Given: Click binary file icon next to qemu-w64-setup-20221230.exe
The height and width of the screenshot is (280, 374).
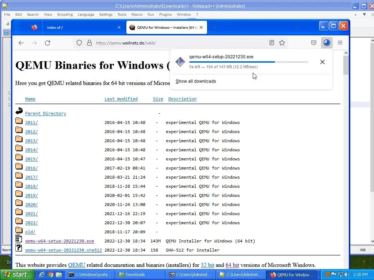Looking at the screenshot, I should pyautogui.click(x=19, y=238).
